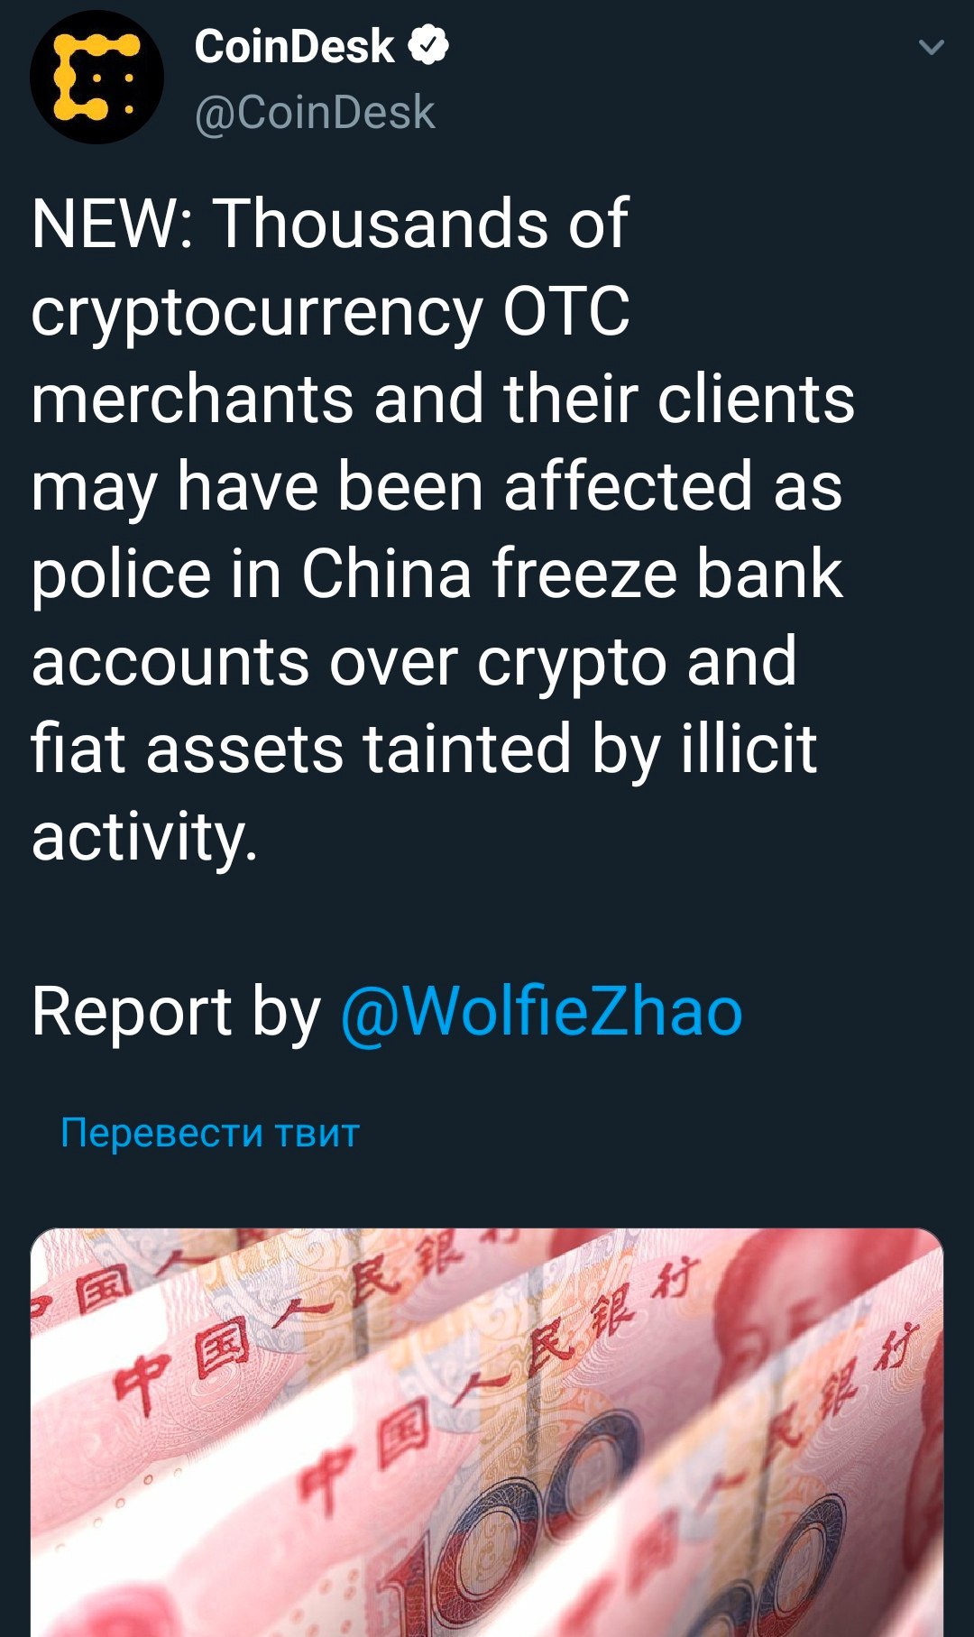
Task: Click the blue verified badge next to CoinDesk
Action: pos(428,46)
